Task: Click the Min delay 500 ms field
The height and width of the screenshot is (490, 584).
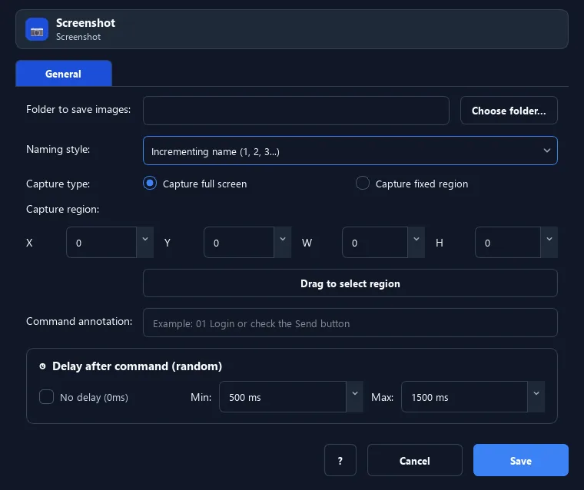Action: [283, 397]
